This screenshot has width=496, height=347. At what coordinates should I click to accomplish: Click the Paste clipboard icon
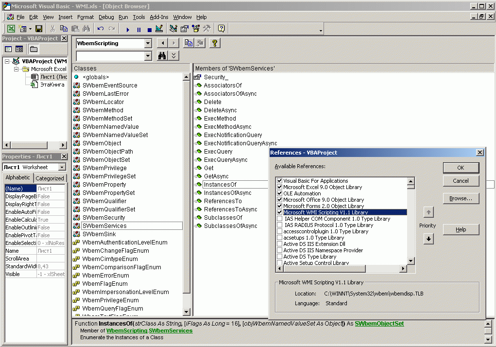(75, 29)
